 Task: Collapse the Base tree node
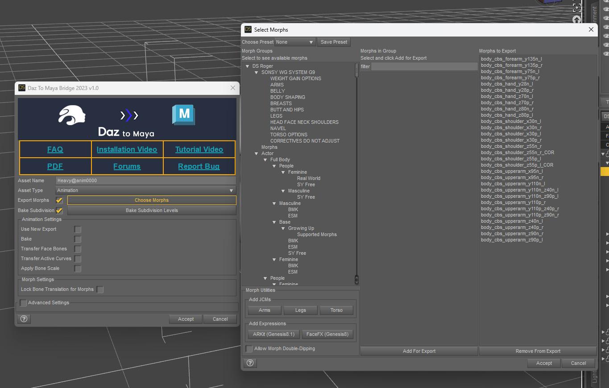[x=274, y=222]
